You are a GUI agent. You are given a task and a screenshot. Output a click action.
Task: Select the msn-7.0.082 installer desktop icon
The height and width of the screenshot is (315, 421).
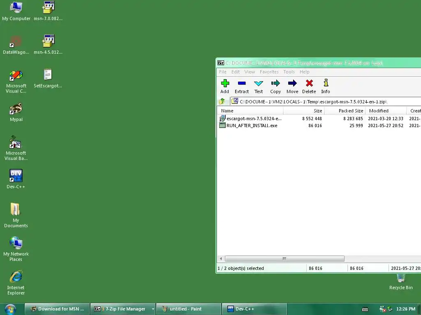(48, 11)
